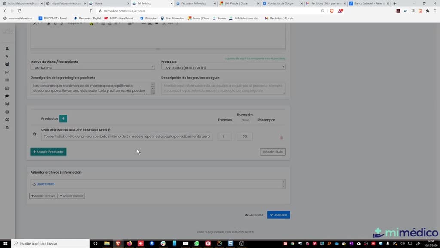The width and height of the screenshot is (440, 248).
Task: Click the Descripción de las pautas a seguir textarea
Action: (x=223, y=88)
